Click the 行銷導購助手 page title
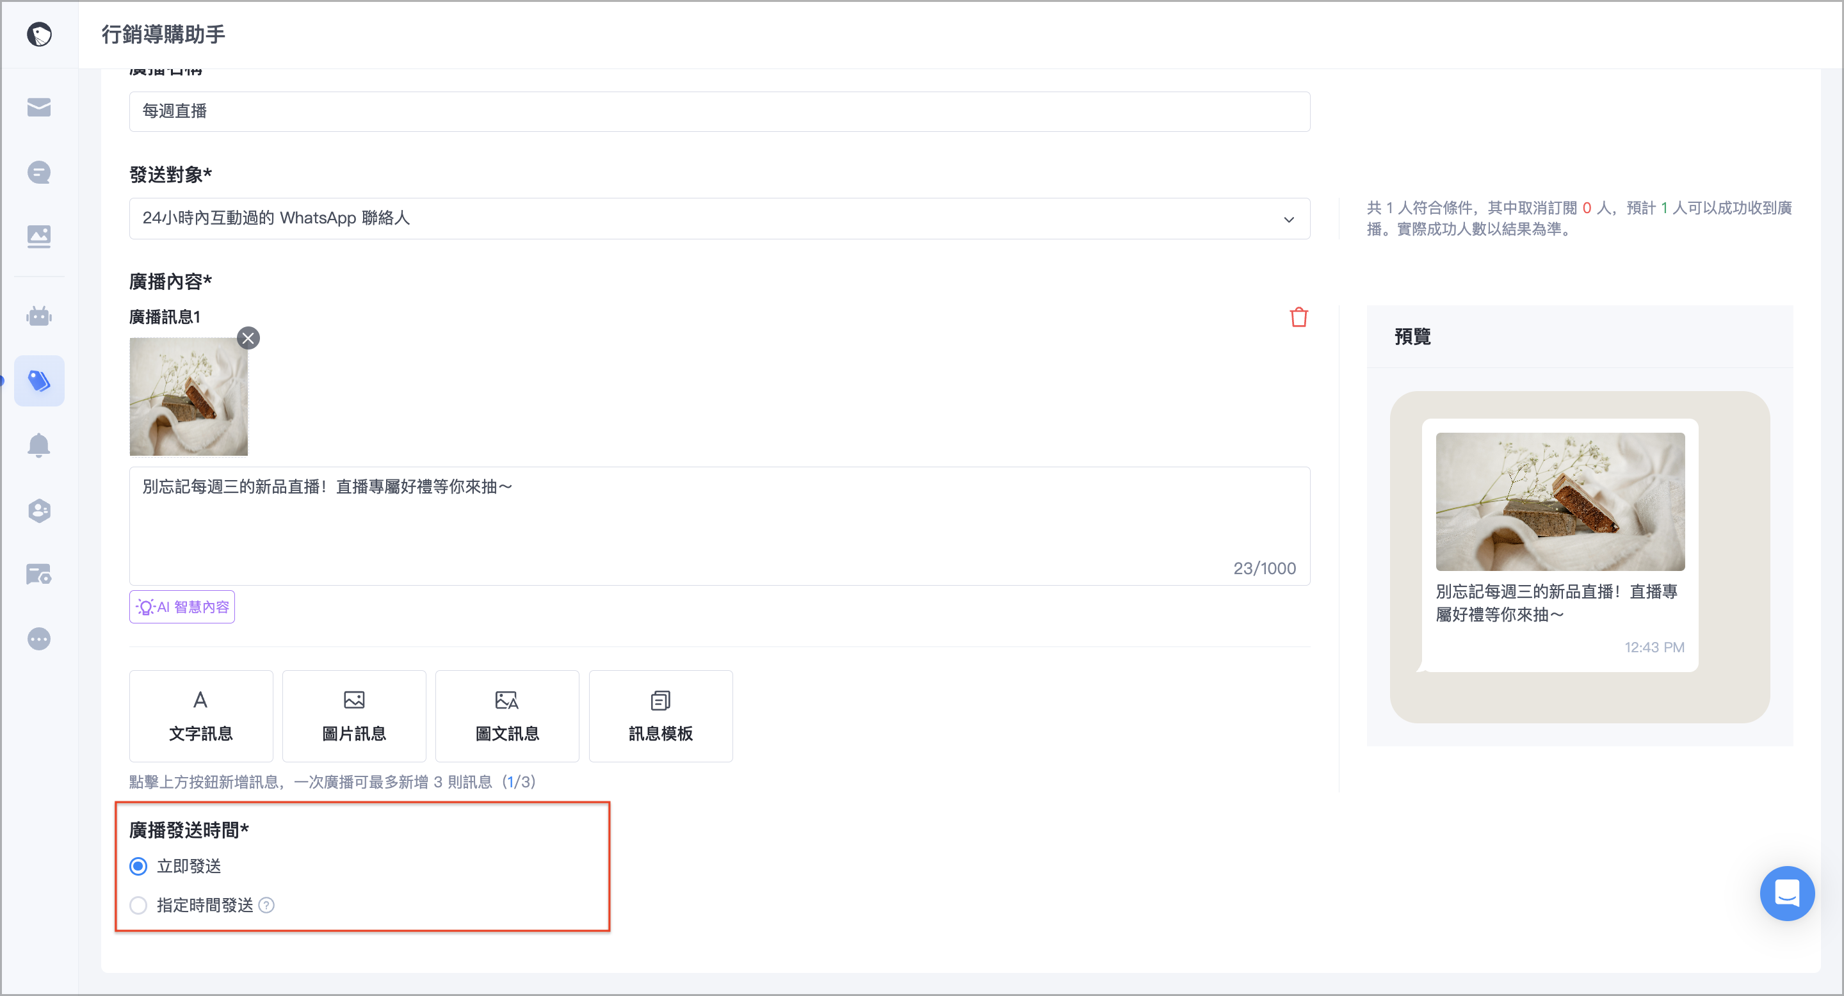1844x996 pixels. tap(163, 34)
